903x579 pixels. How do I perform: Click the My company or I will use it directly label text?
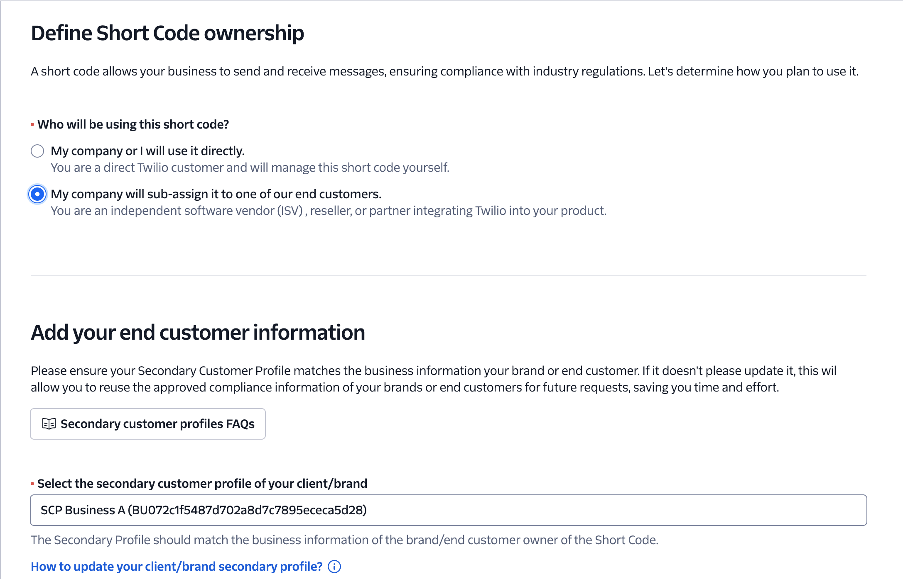(x=147, y=151)
